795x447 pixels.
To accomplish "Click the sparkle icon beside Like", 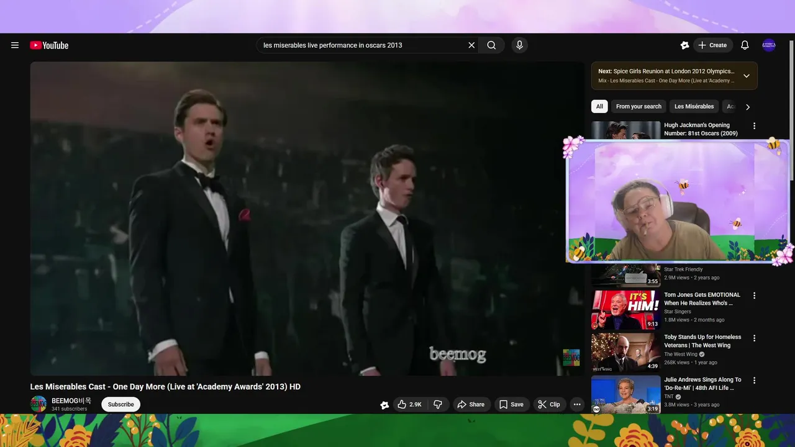I will coord(384,405).
